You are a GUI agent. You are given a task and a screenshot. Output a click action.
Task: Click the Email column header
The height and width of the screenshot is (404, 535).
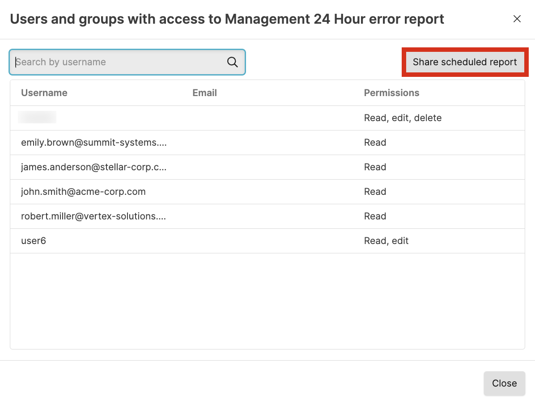204,93
